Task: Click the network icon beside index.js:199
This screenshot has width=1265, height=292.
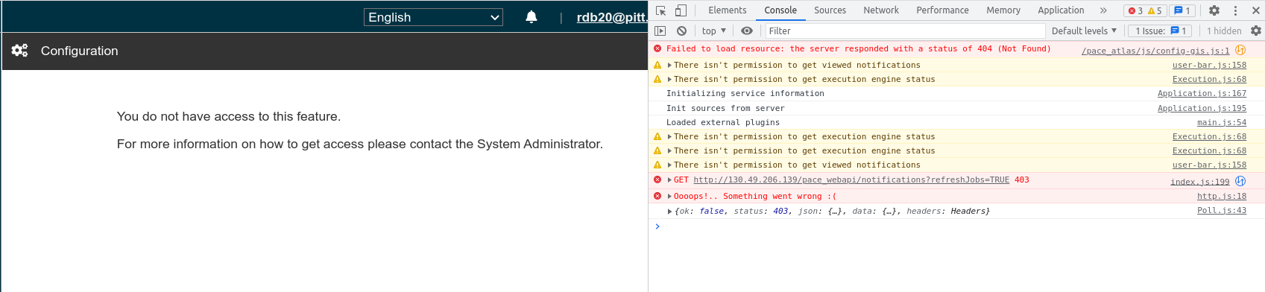Action: tap(1240, 181)
